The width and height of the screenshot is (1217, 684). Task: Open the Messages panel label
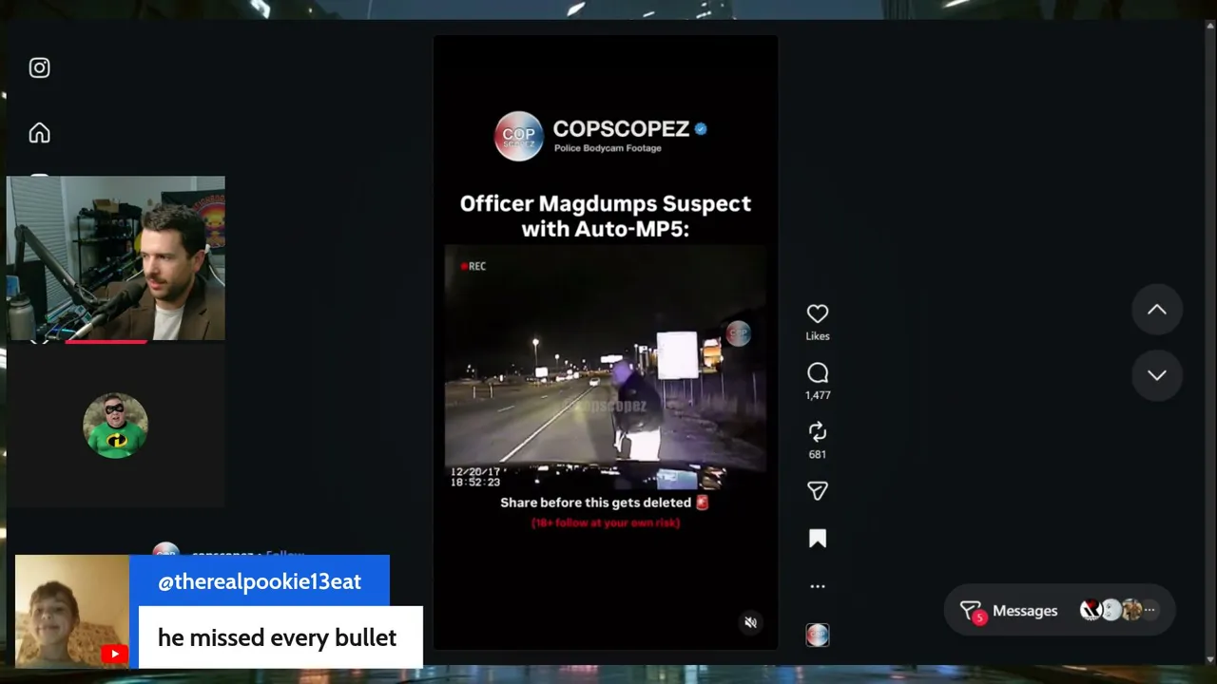pyautogui.click(x=1025, y=611)
